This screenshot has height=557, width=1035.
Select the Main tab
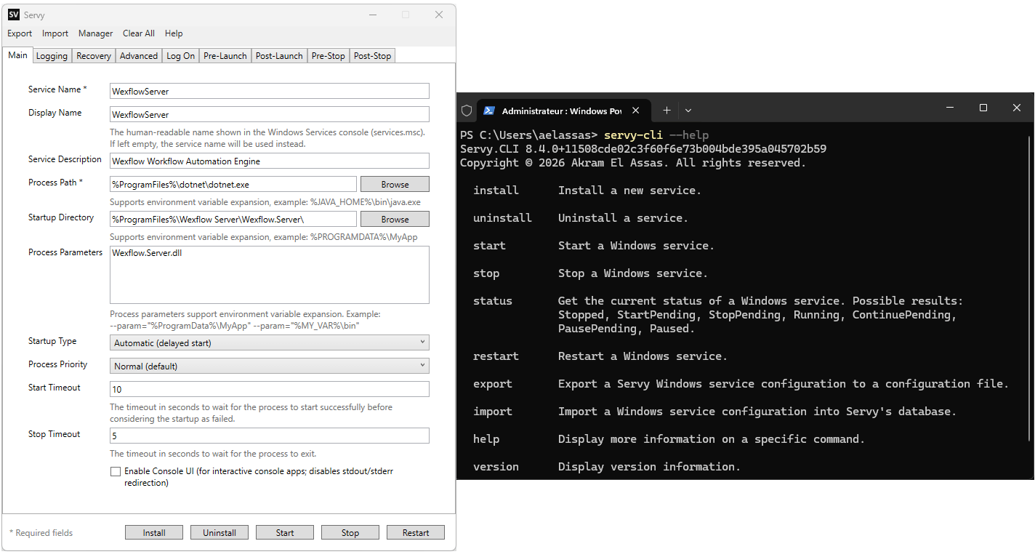click(18, 55)
